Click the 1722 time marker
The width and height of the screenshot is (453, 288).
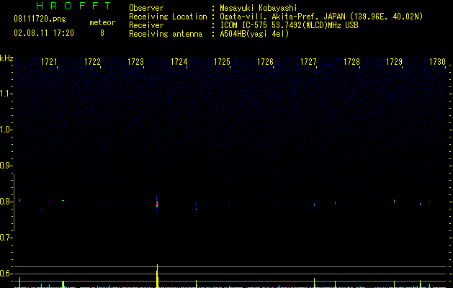[92, 62]
